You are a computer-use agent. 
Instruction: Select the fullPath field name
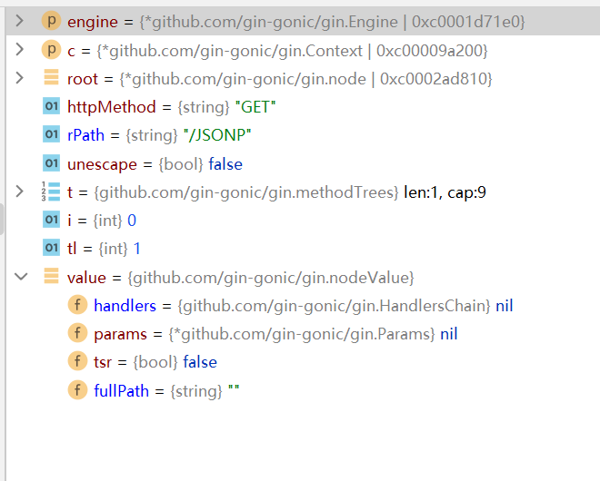click(121, 391)
